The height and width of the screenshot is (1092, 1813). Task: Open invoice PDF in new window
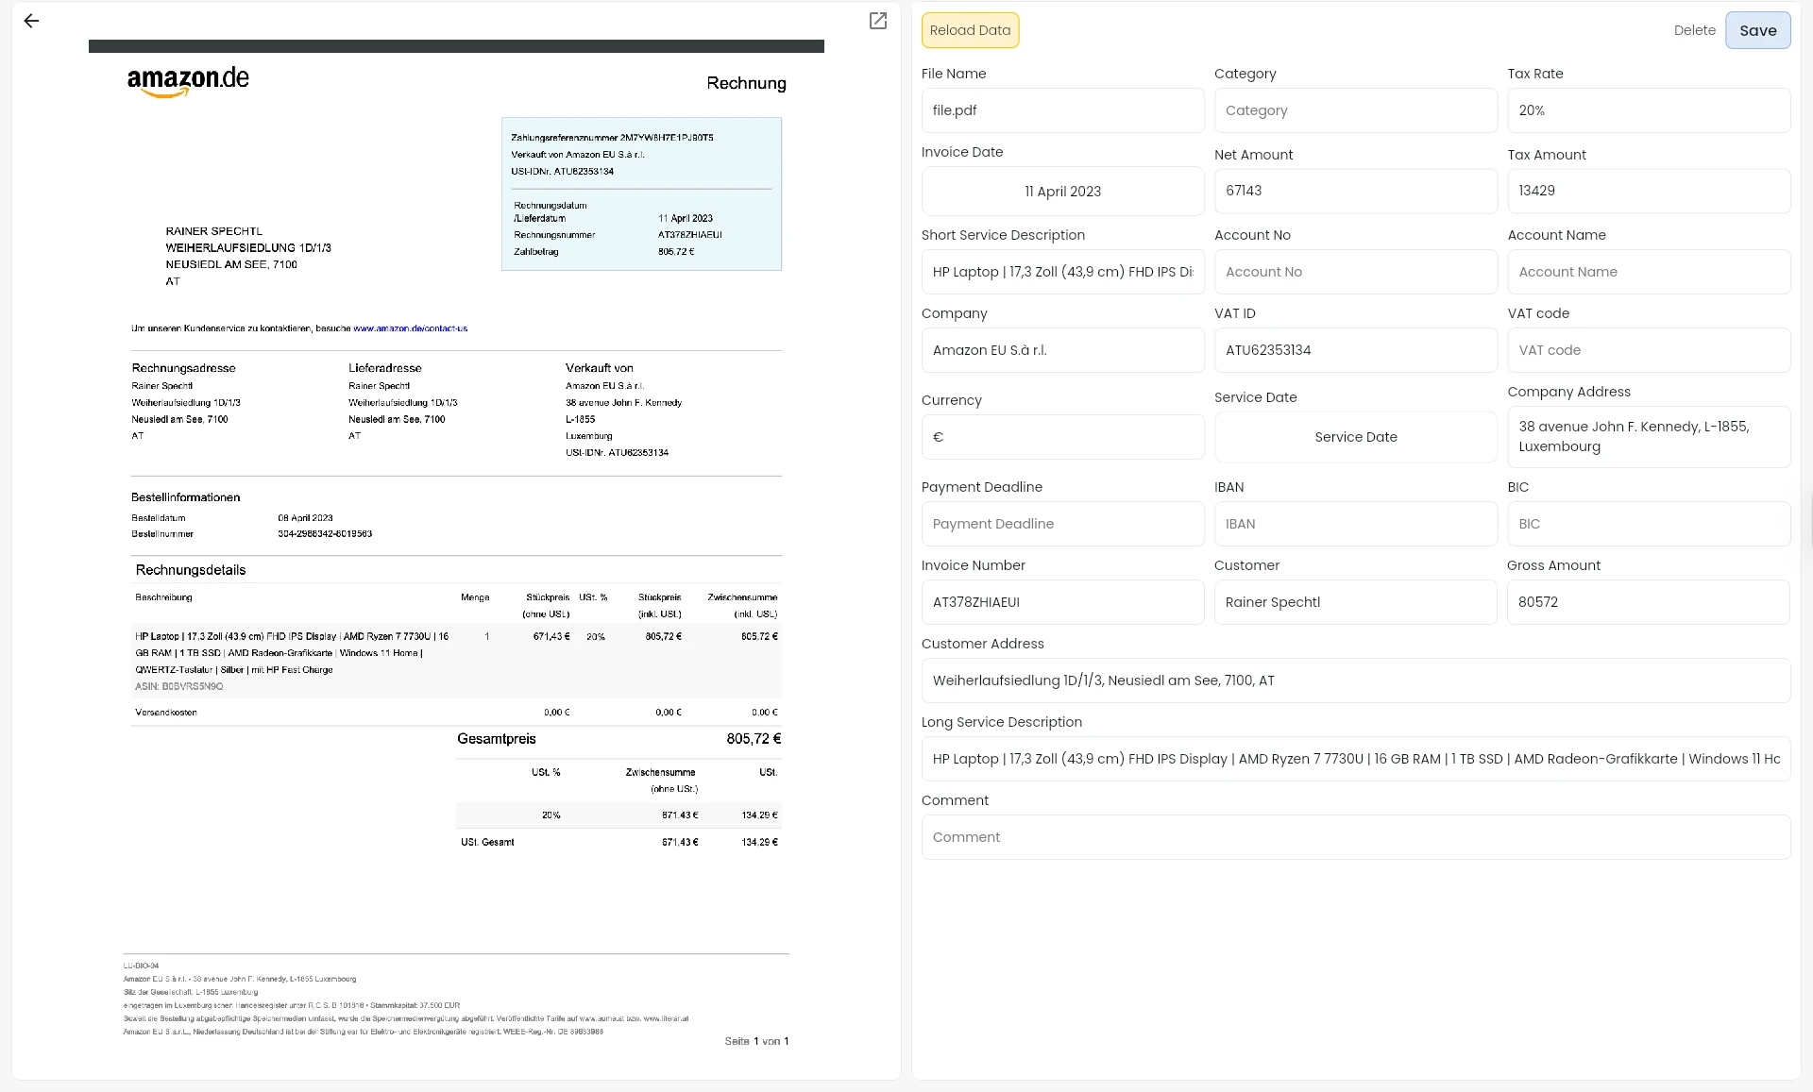tap(878, 21)
